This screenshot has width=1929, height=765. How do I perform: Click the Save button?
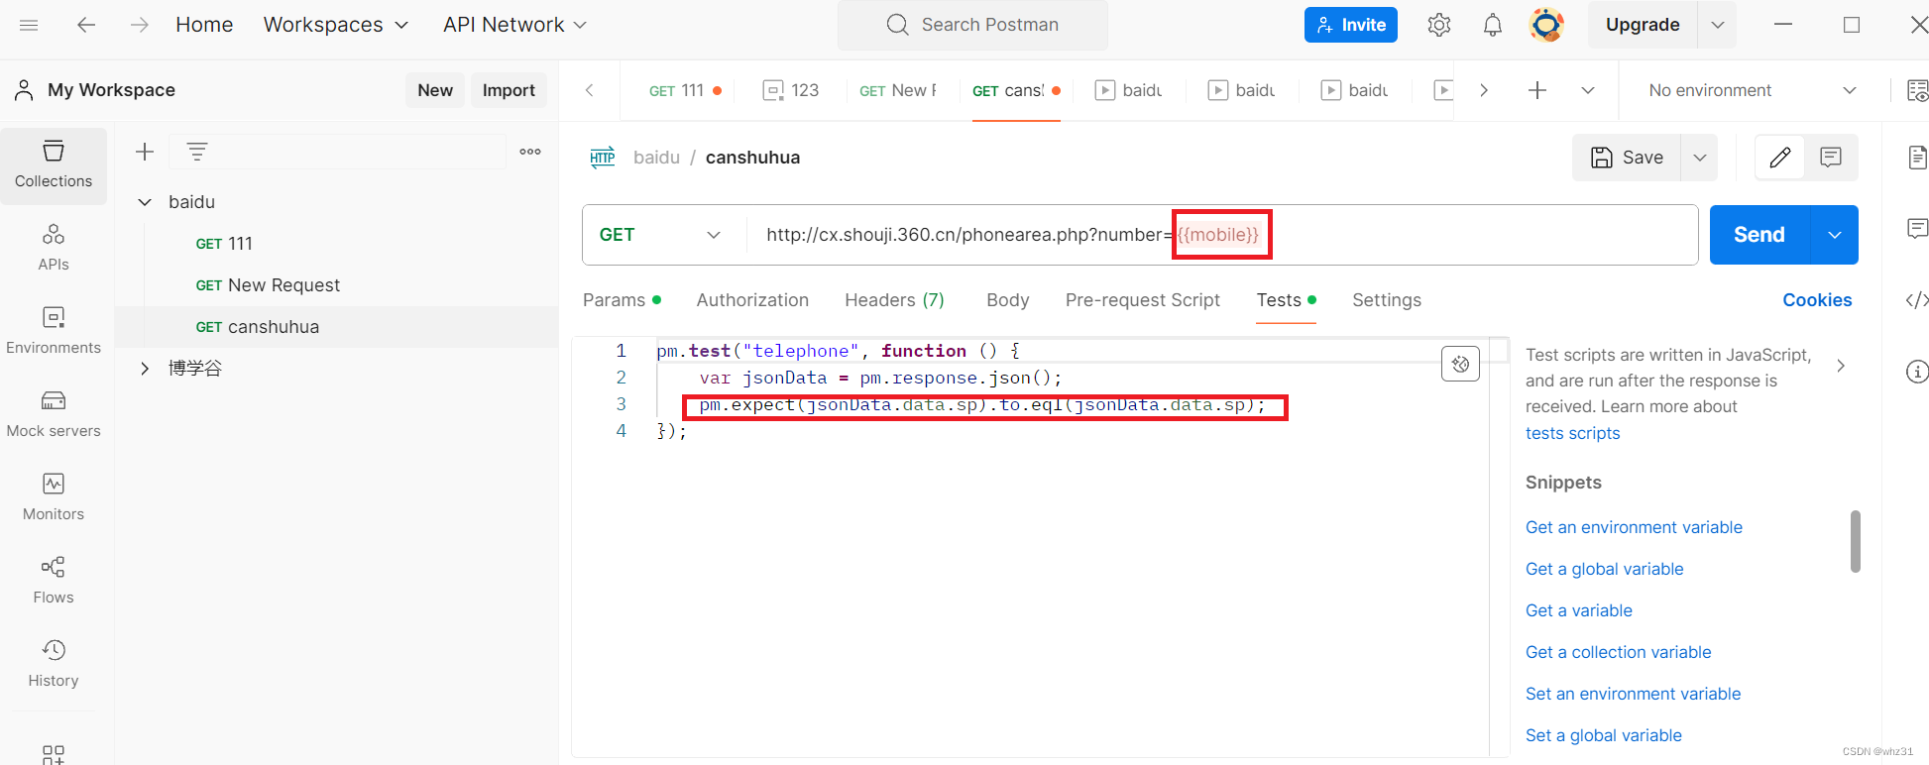click(1627, 158)
